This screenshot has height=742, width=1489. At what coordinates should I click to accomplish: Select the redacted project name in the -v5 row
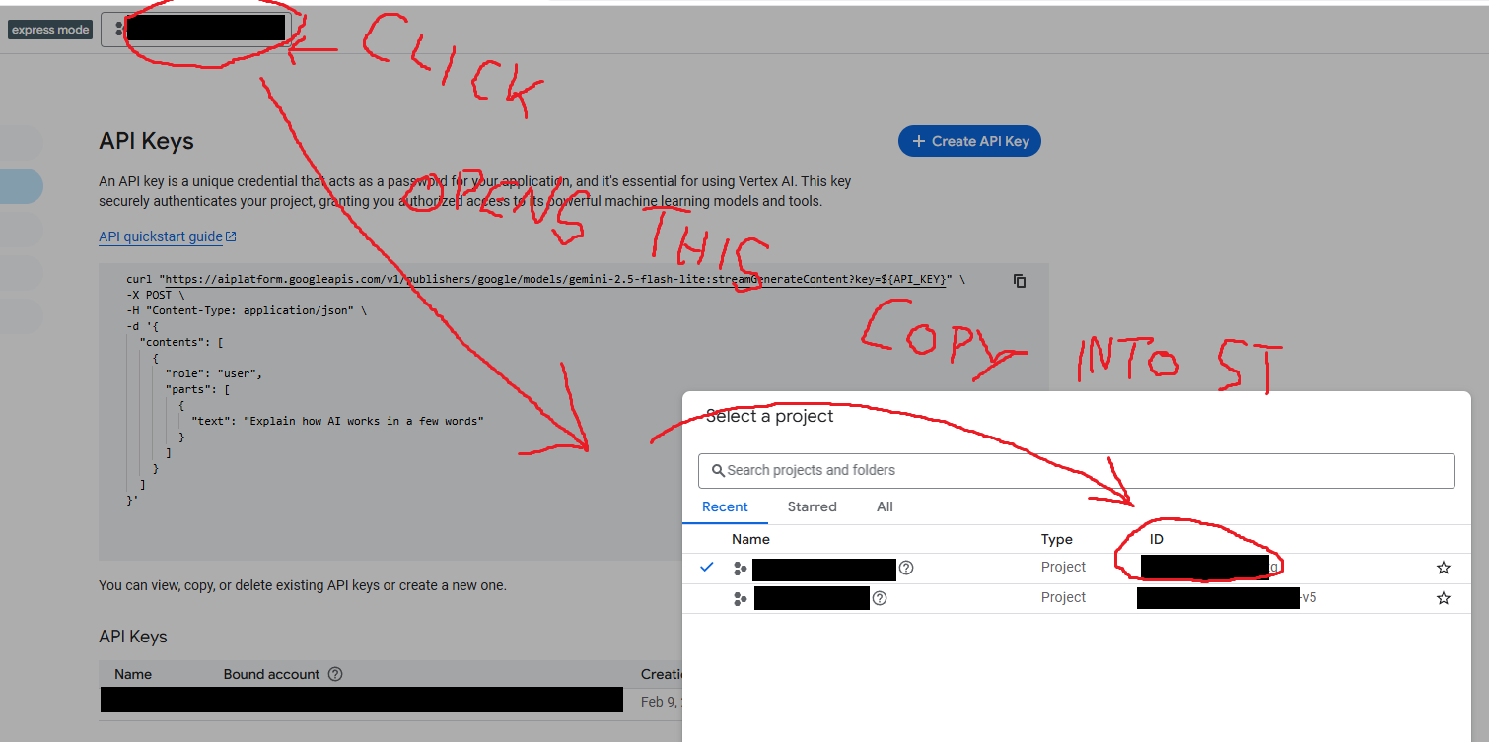[x=812, y=598]
